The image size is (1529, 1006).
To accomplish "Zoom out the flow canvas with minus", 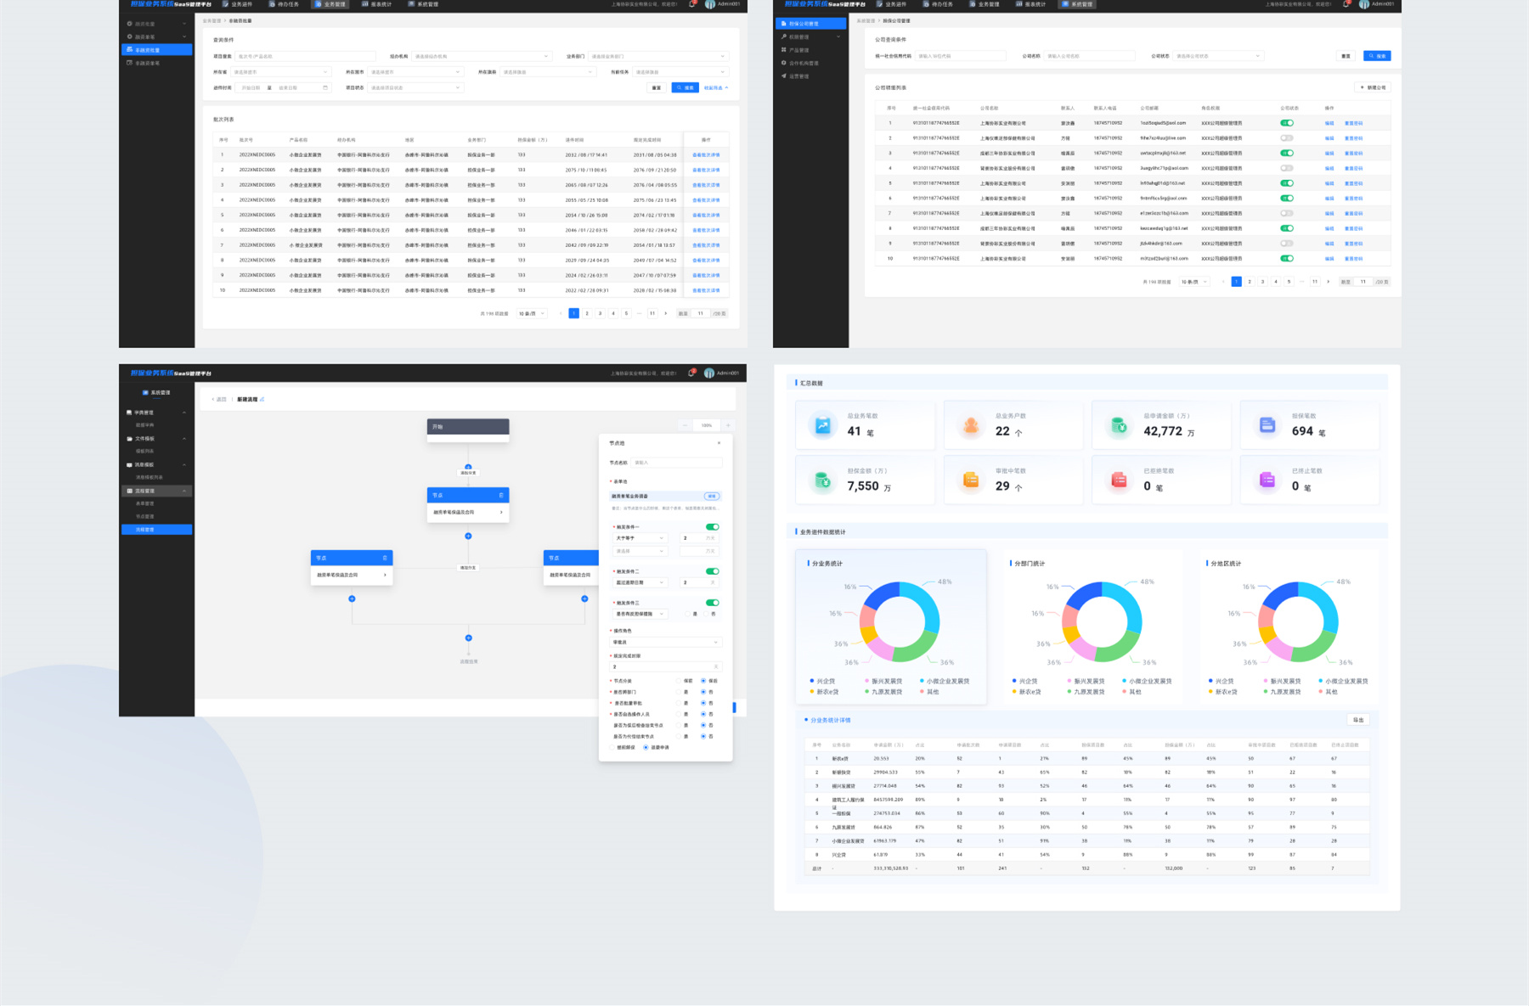I will (686, 425).
